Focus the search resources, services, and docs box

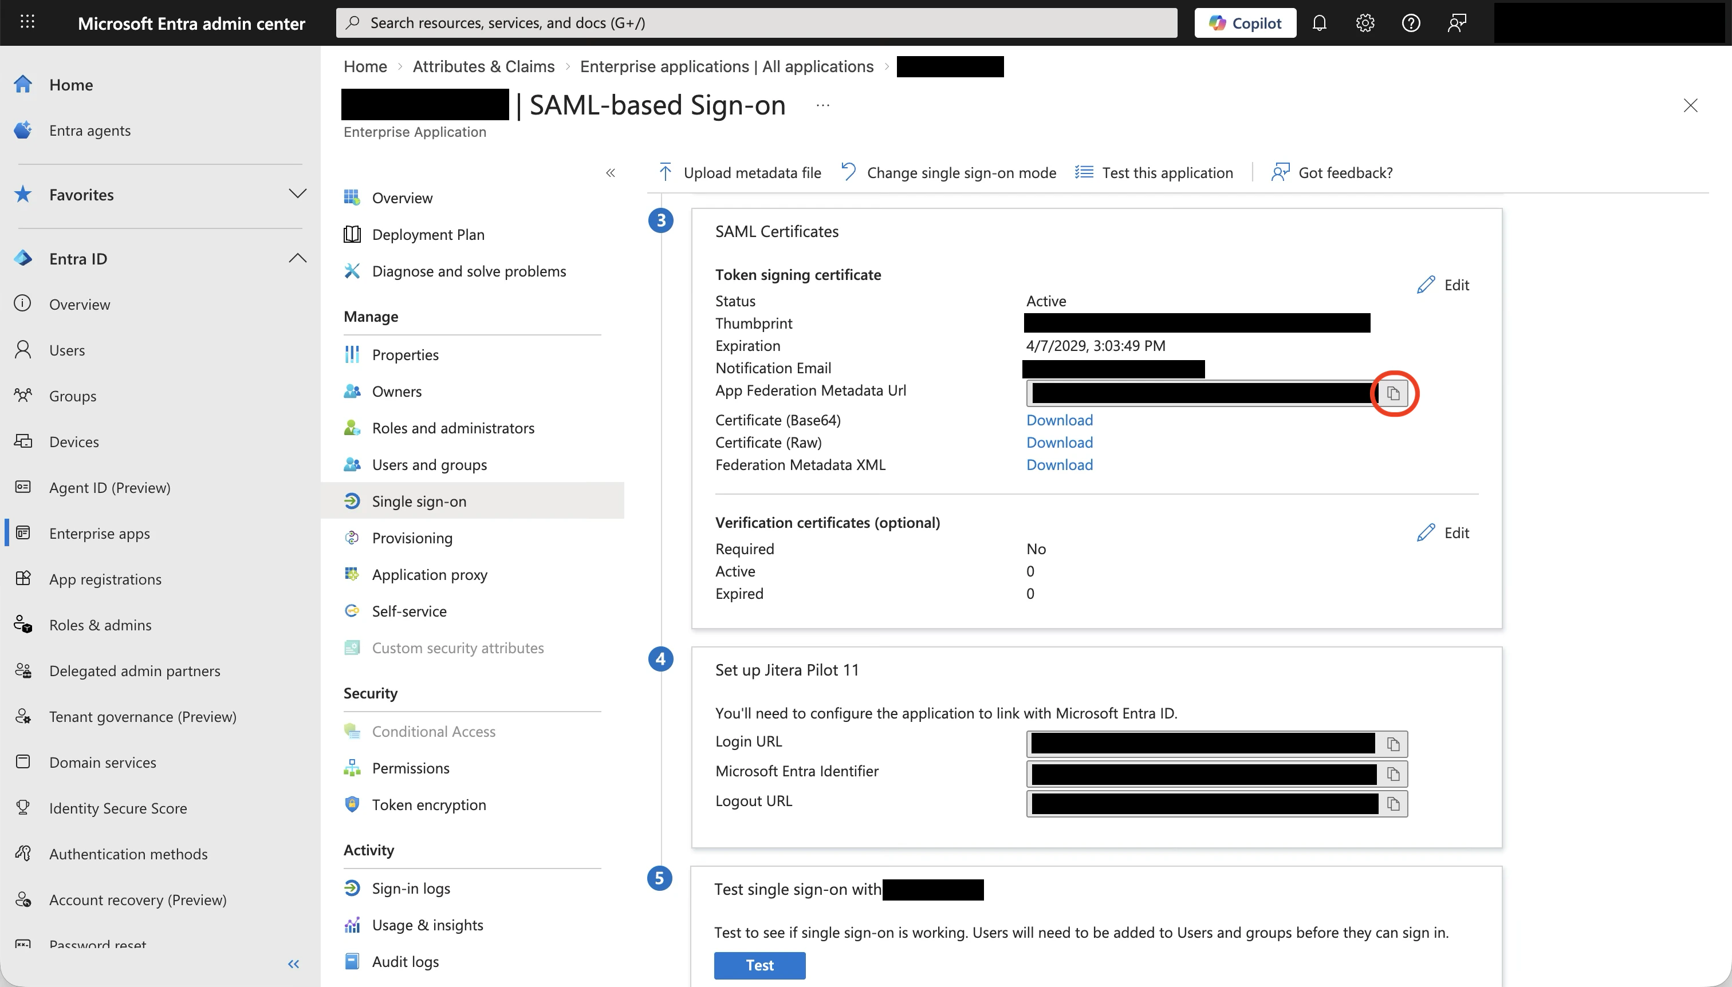[756, 23]
